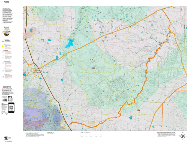
Task: Click the Winter Concentration blue swatch
Action: (x=3, y=71)
